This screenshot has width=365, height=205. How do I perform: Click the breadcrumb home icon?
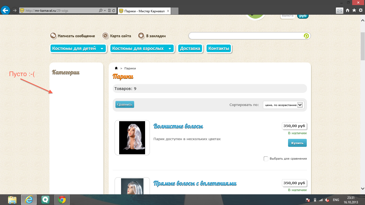coord(116,68)
